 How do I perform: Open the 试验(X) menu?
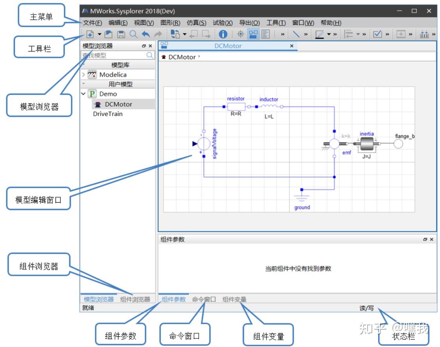click(x=222, y=23)
